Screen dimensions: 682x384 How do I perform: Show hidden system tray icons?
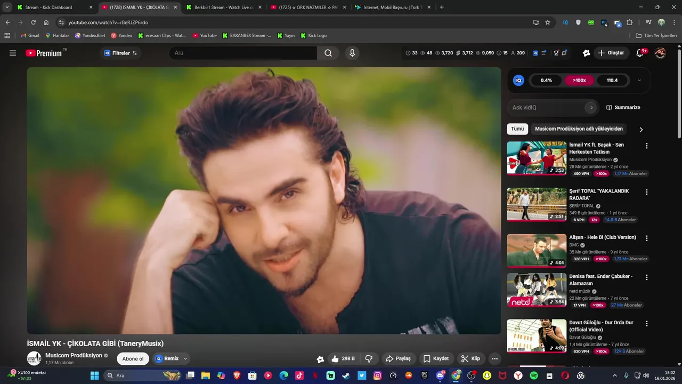tap(614, 375)
